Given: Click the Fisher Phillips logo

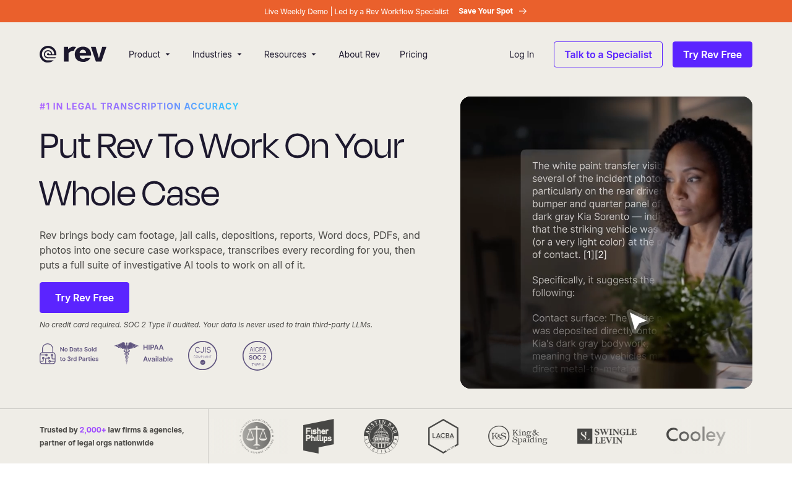Looking at the screenshot, I should 319,436.
